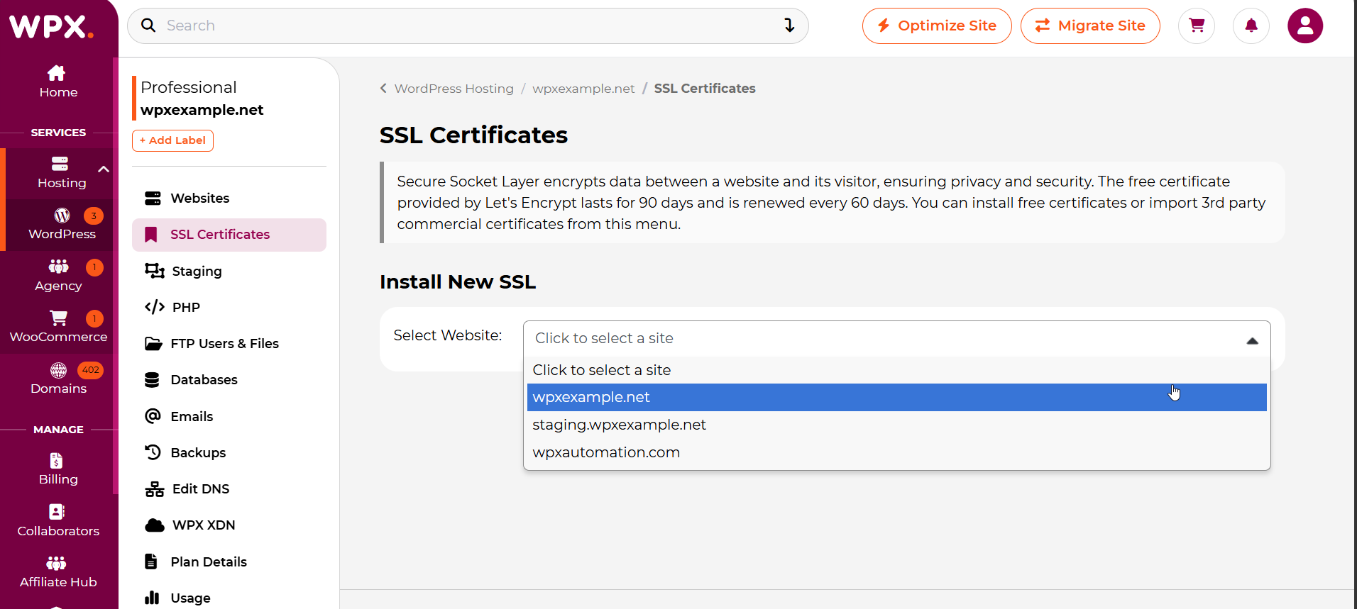The image size is (1357, 609).
Task: Click the Optimize Site button
Action: [x=937, y=26]
